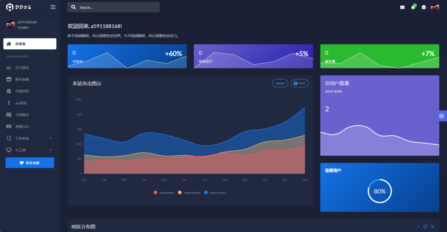Open the notifications bell icon
447x232 pixels.
(x=413, y=7)
